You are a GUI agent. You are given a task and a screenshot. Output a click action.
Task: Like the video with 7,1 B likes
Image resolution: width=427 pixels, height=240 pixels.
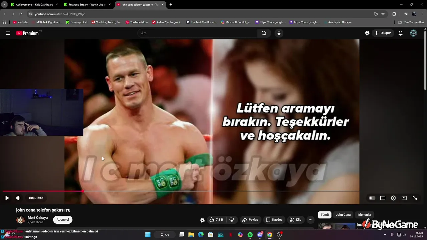tap(216, 220)
